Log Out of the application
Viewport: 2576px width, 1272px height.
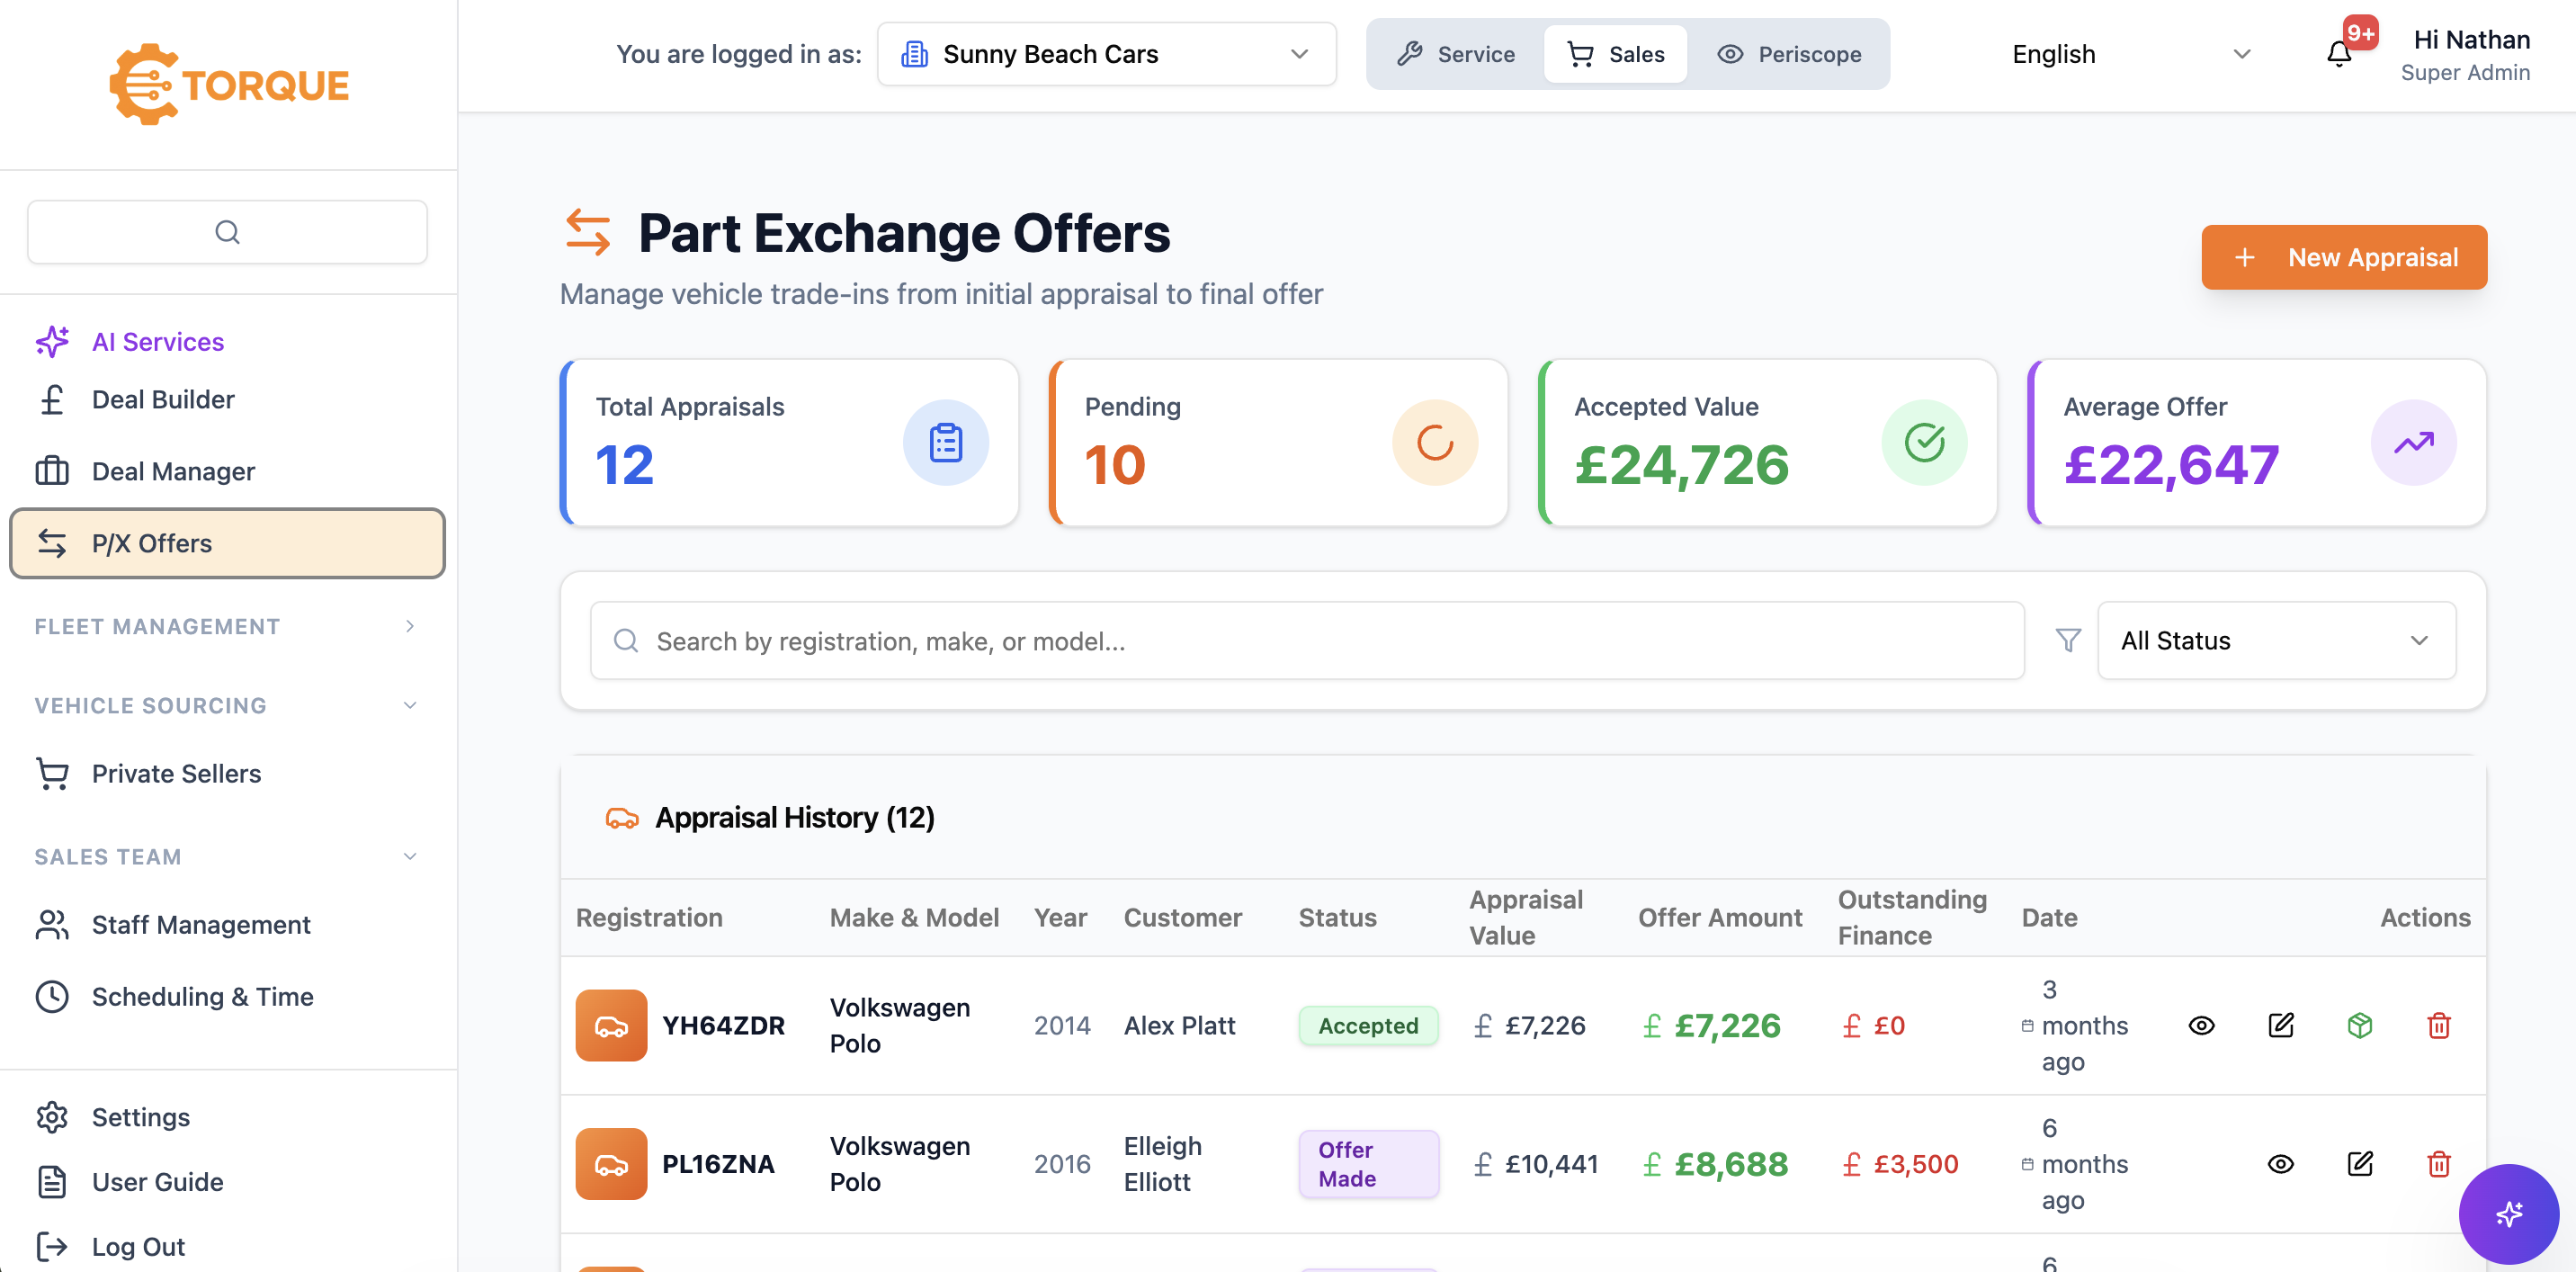227,1247
